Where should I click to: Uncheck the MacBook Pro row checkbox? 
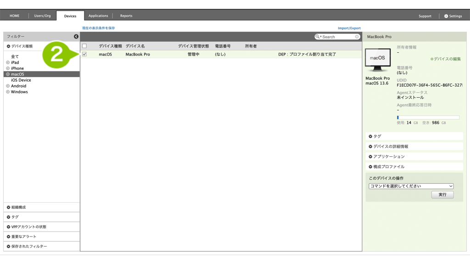84,54
